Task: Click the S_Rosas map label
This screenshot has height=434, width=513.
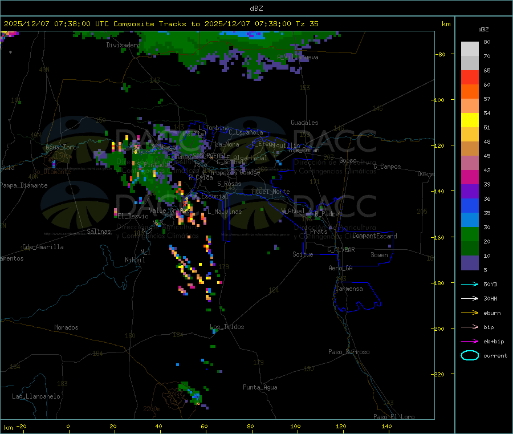Action: [x=229, y=184]
